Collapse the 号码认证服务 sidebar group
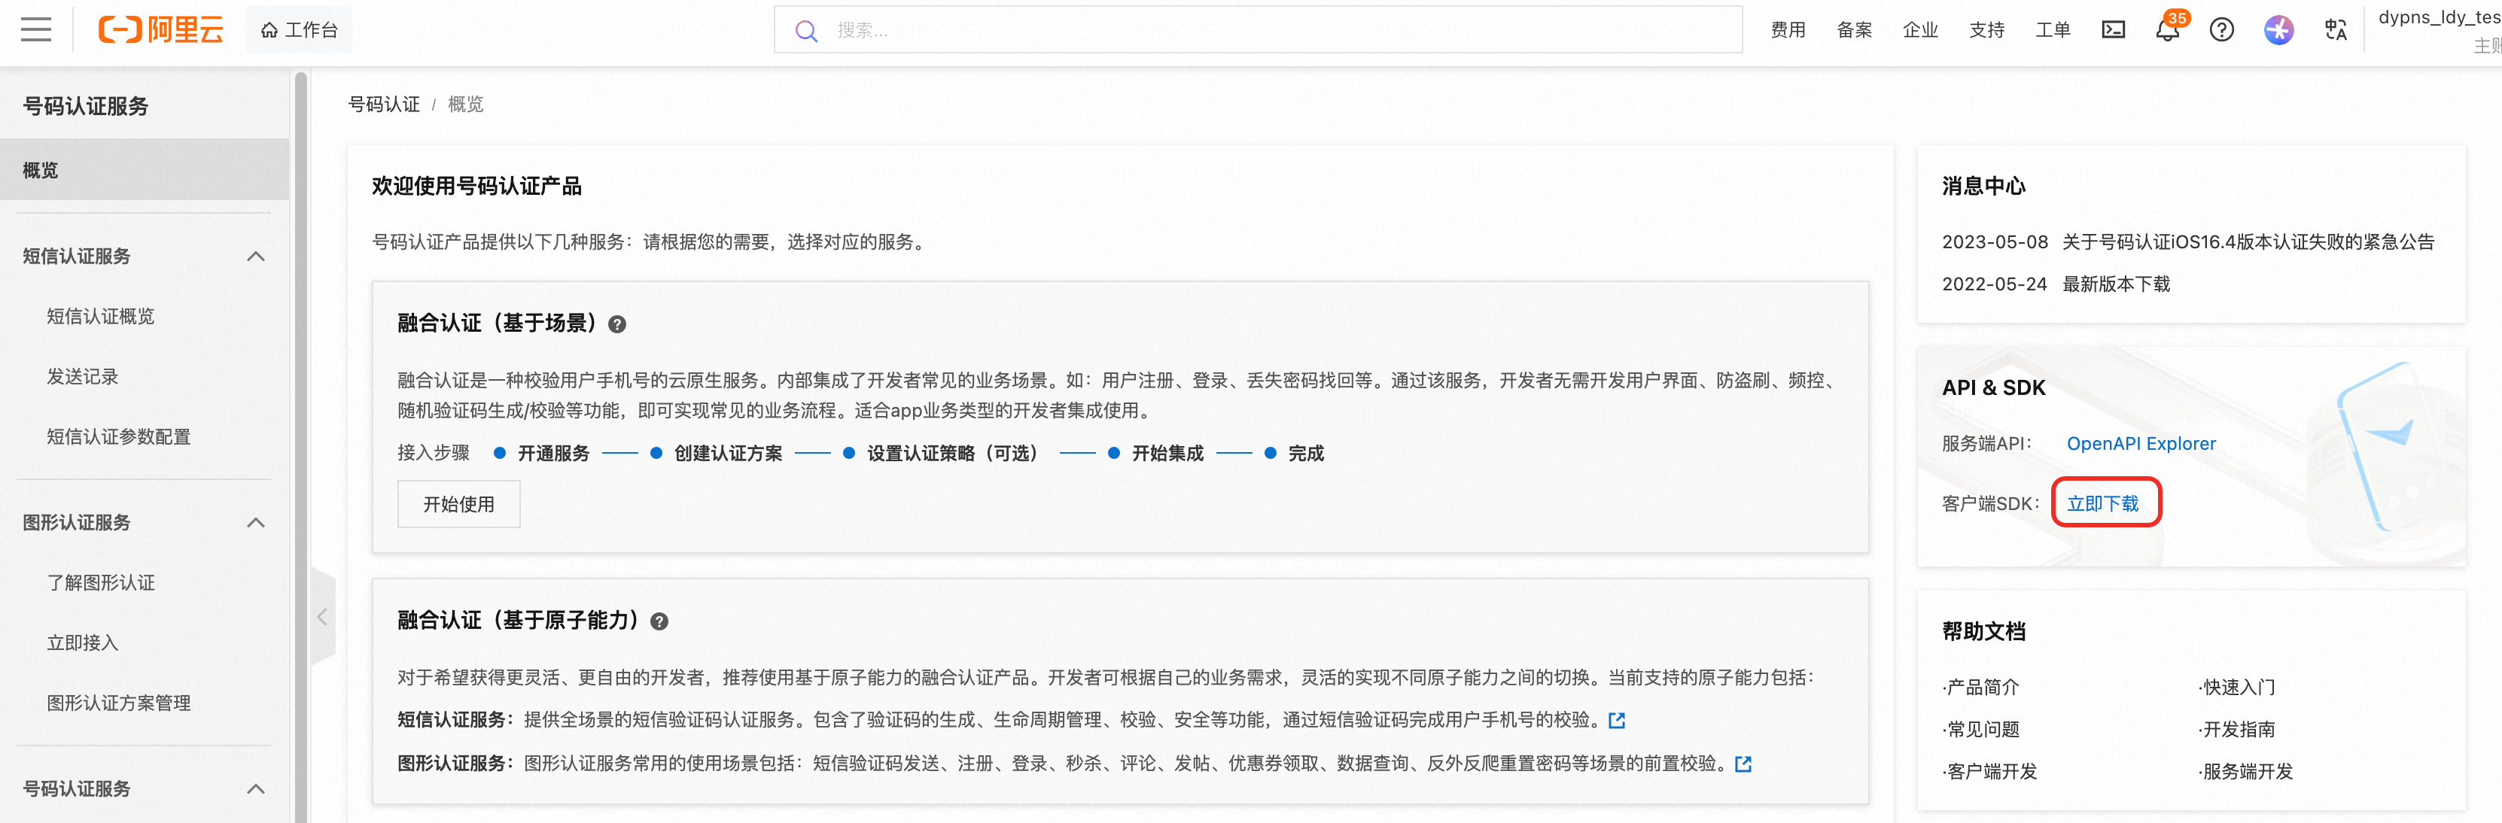 (x=255, y=788)
